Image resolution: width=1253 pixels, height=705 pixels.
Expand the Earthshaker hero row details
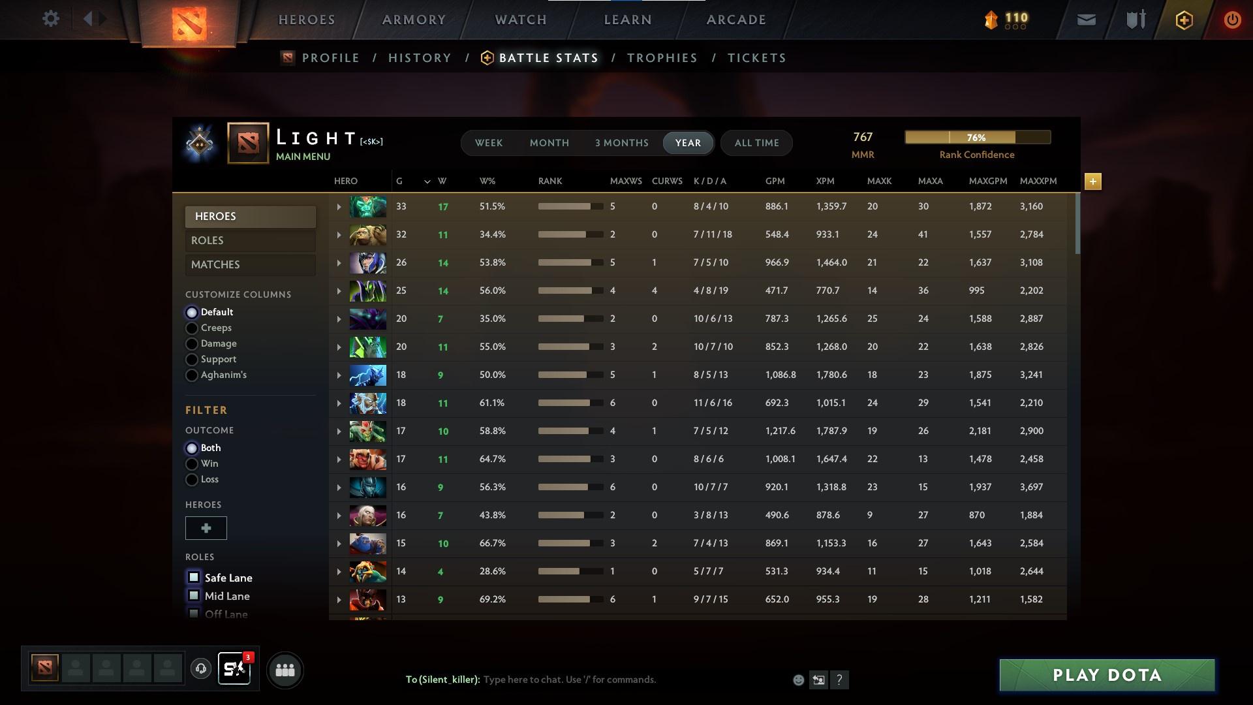[338, 234]
